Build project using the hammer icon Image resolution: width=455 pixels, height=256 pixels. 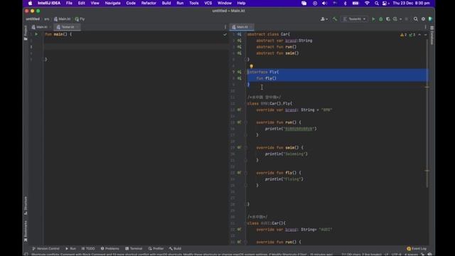point(335,19)
